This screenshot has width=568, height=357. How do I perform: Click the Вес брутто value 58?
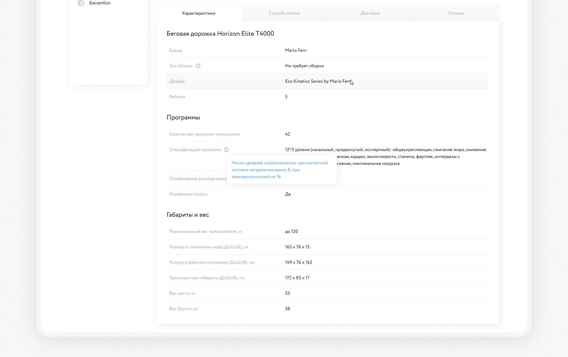click(x=287, y=309)
